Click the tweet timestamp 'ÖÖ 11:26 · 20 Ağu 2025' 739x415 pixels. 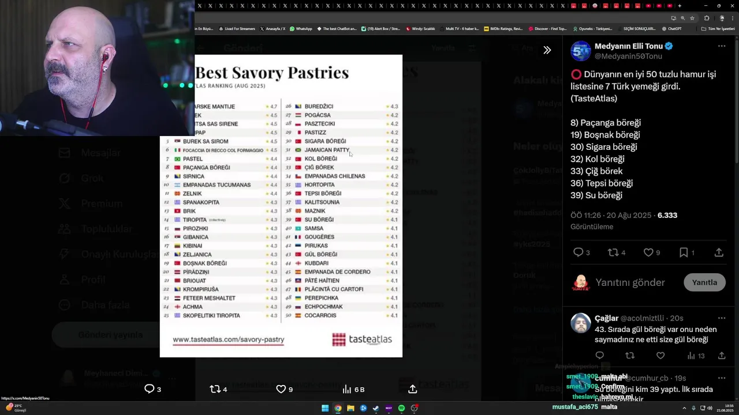[611, 215]
